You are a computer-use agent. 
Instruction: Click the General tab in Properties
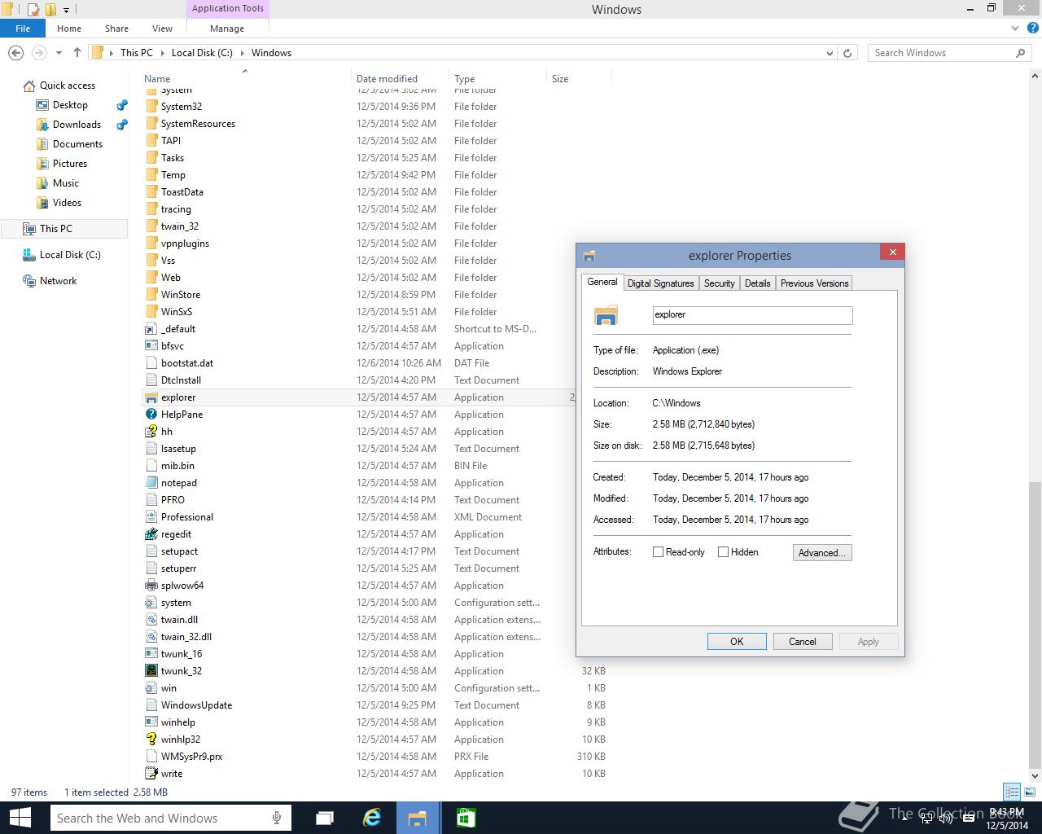pyautogui.click(x=602, y=282)
